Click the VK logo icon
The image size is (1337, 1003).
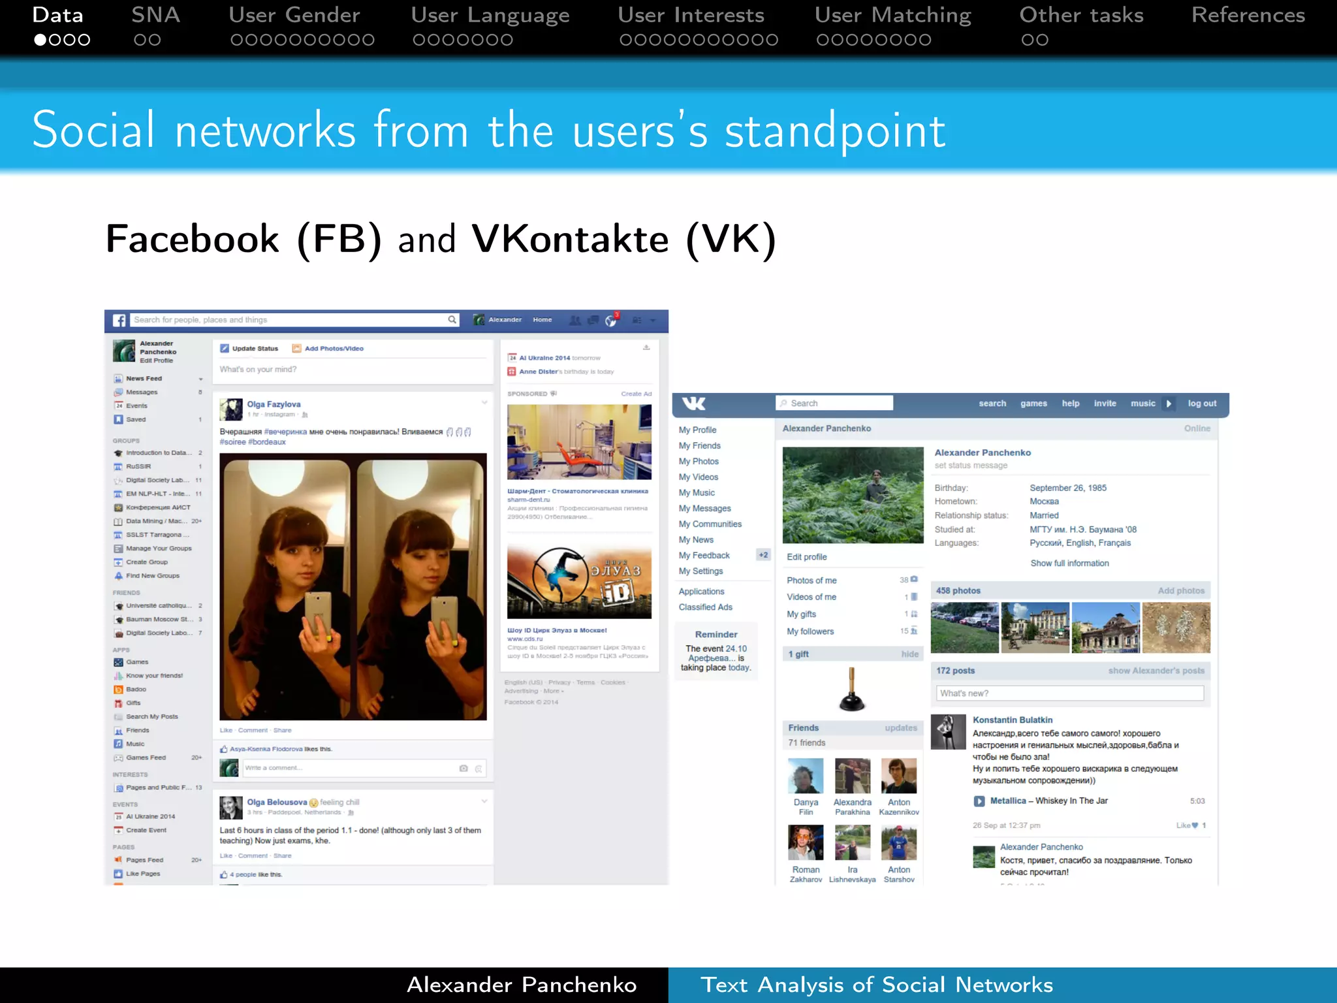693,404
